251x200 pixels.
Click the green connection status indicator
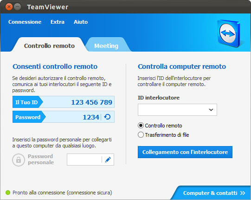click(8, 193)
